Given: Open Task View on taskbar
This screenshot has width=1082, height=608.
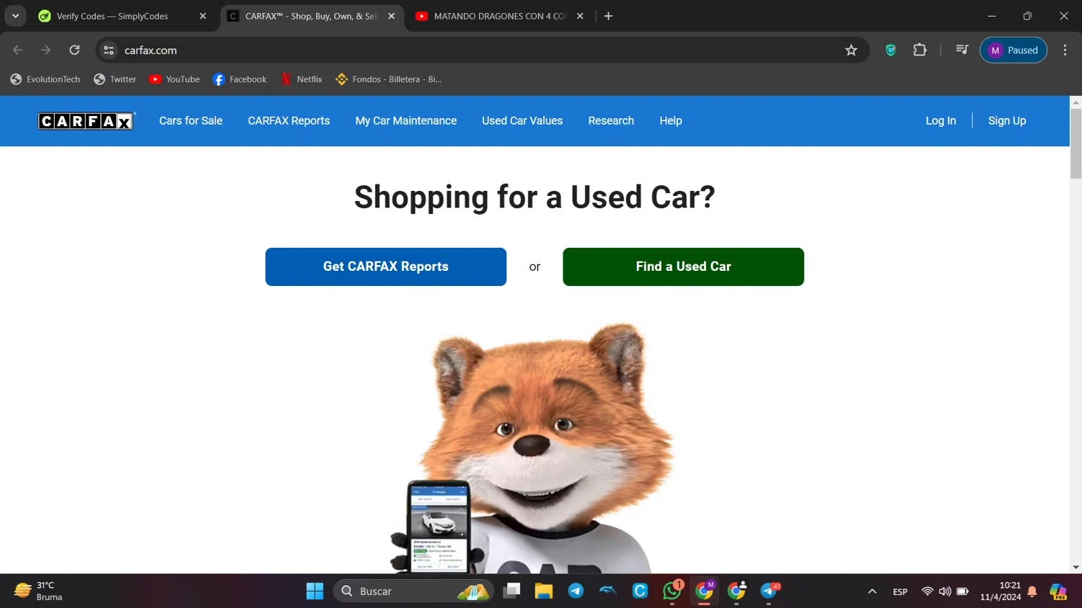Looking at the screenshot, I should (x=512, y=591).
